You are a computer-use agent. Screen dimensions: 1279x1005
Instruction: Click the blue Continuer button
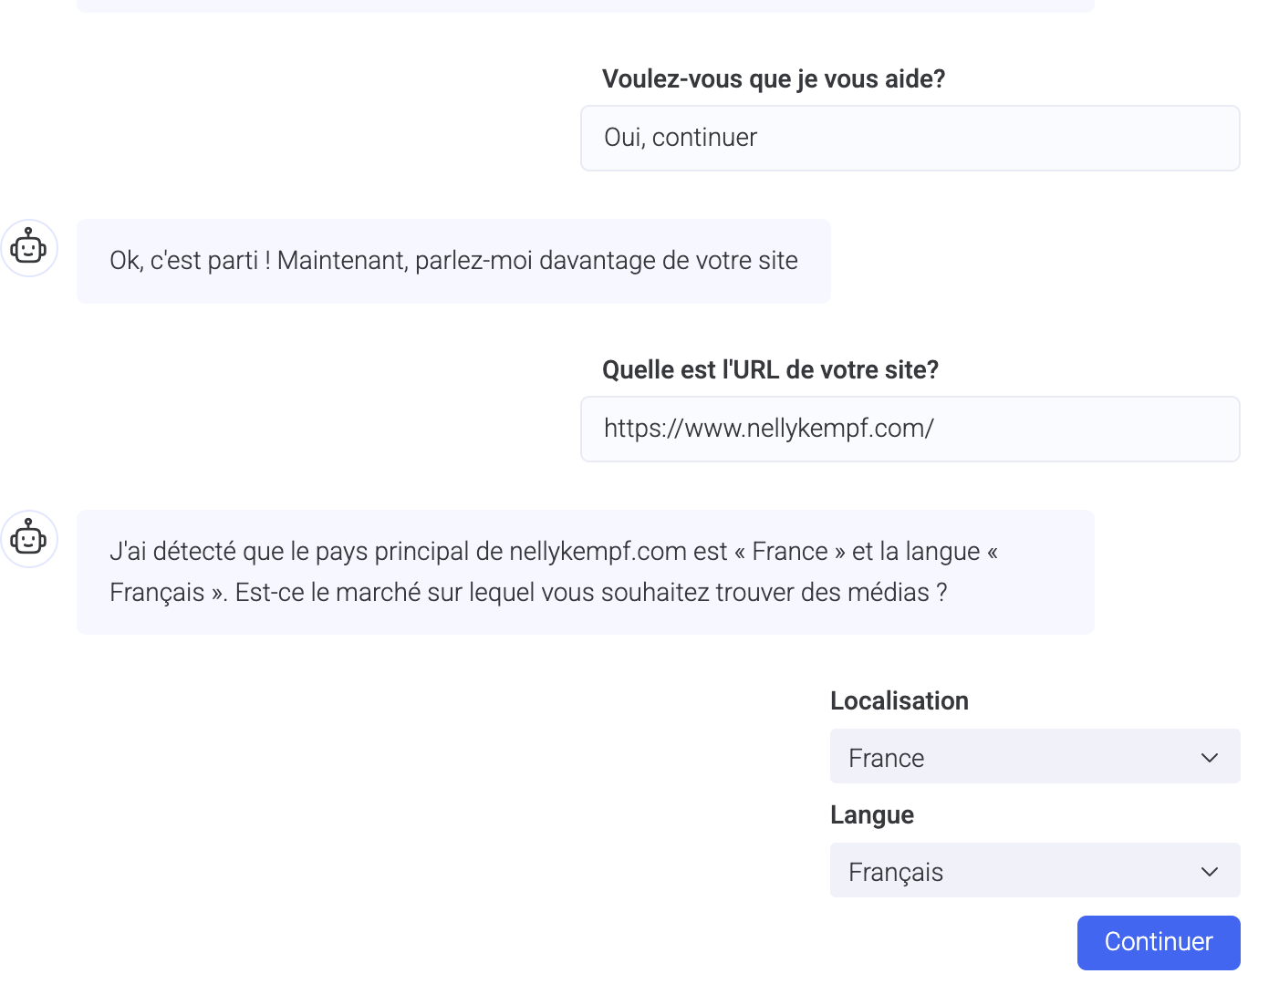(1159, 943)
